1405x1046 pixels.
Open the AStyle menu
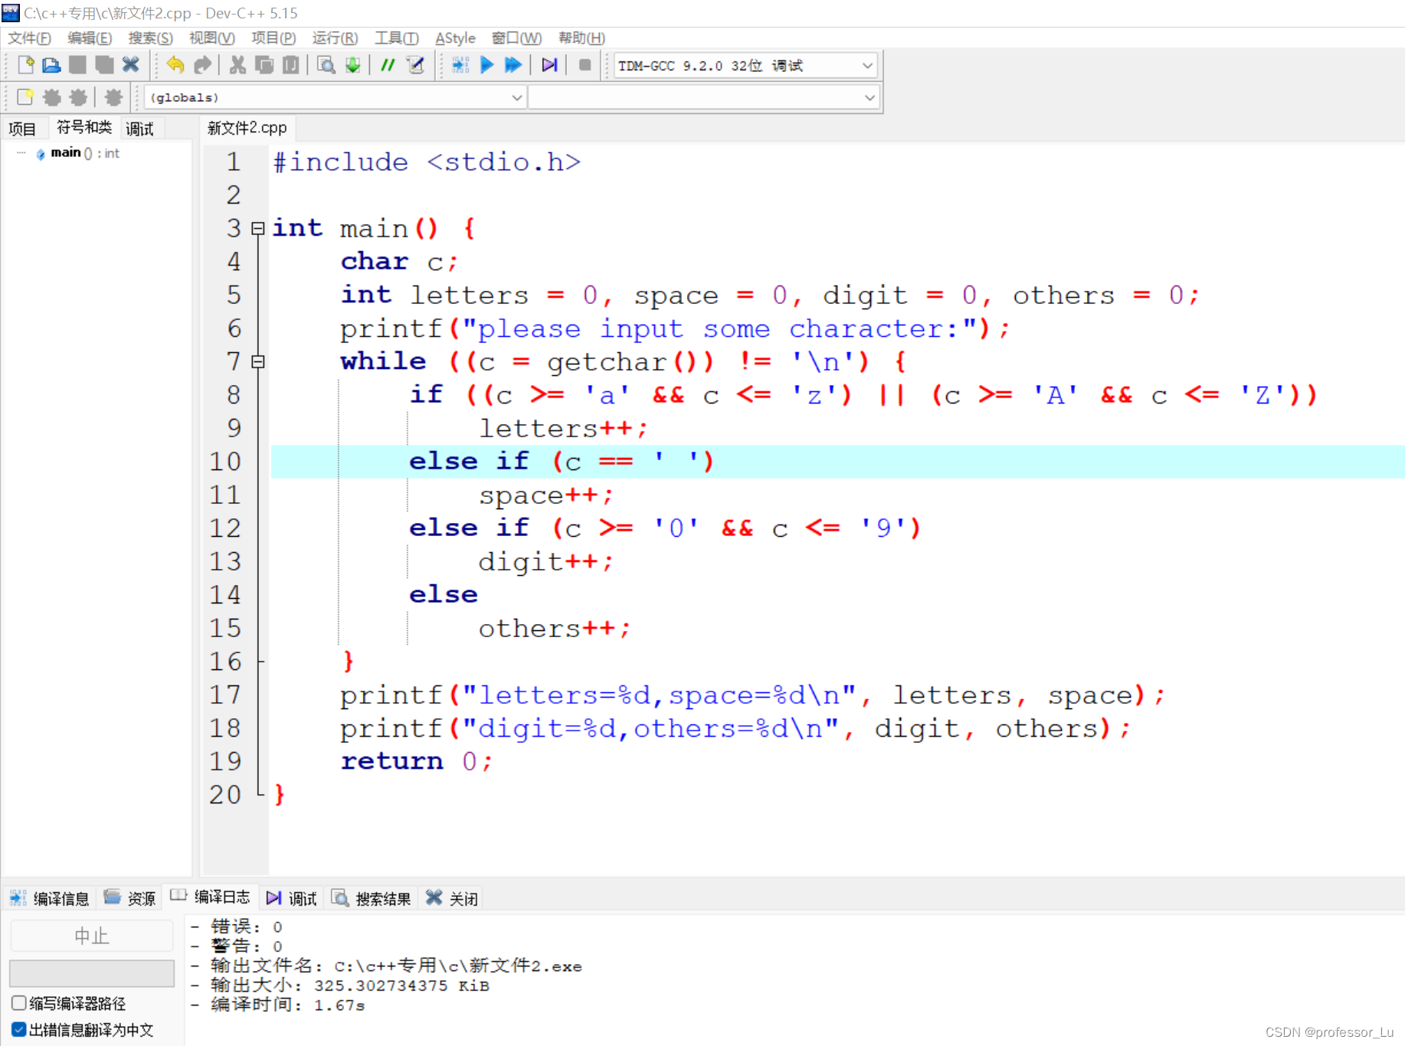pos(455,38)
